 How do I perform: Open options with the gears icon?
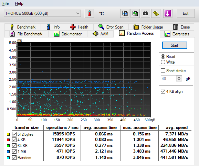point(156,13)
